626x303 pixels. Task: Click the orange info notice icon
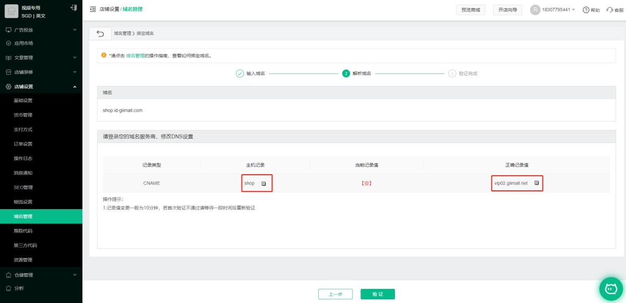(104, 55)
